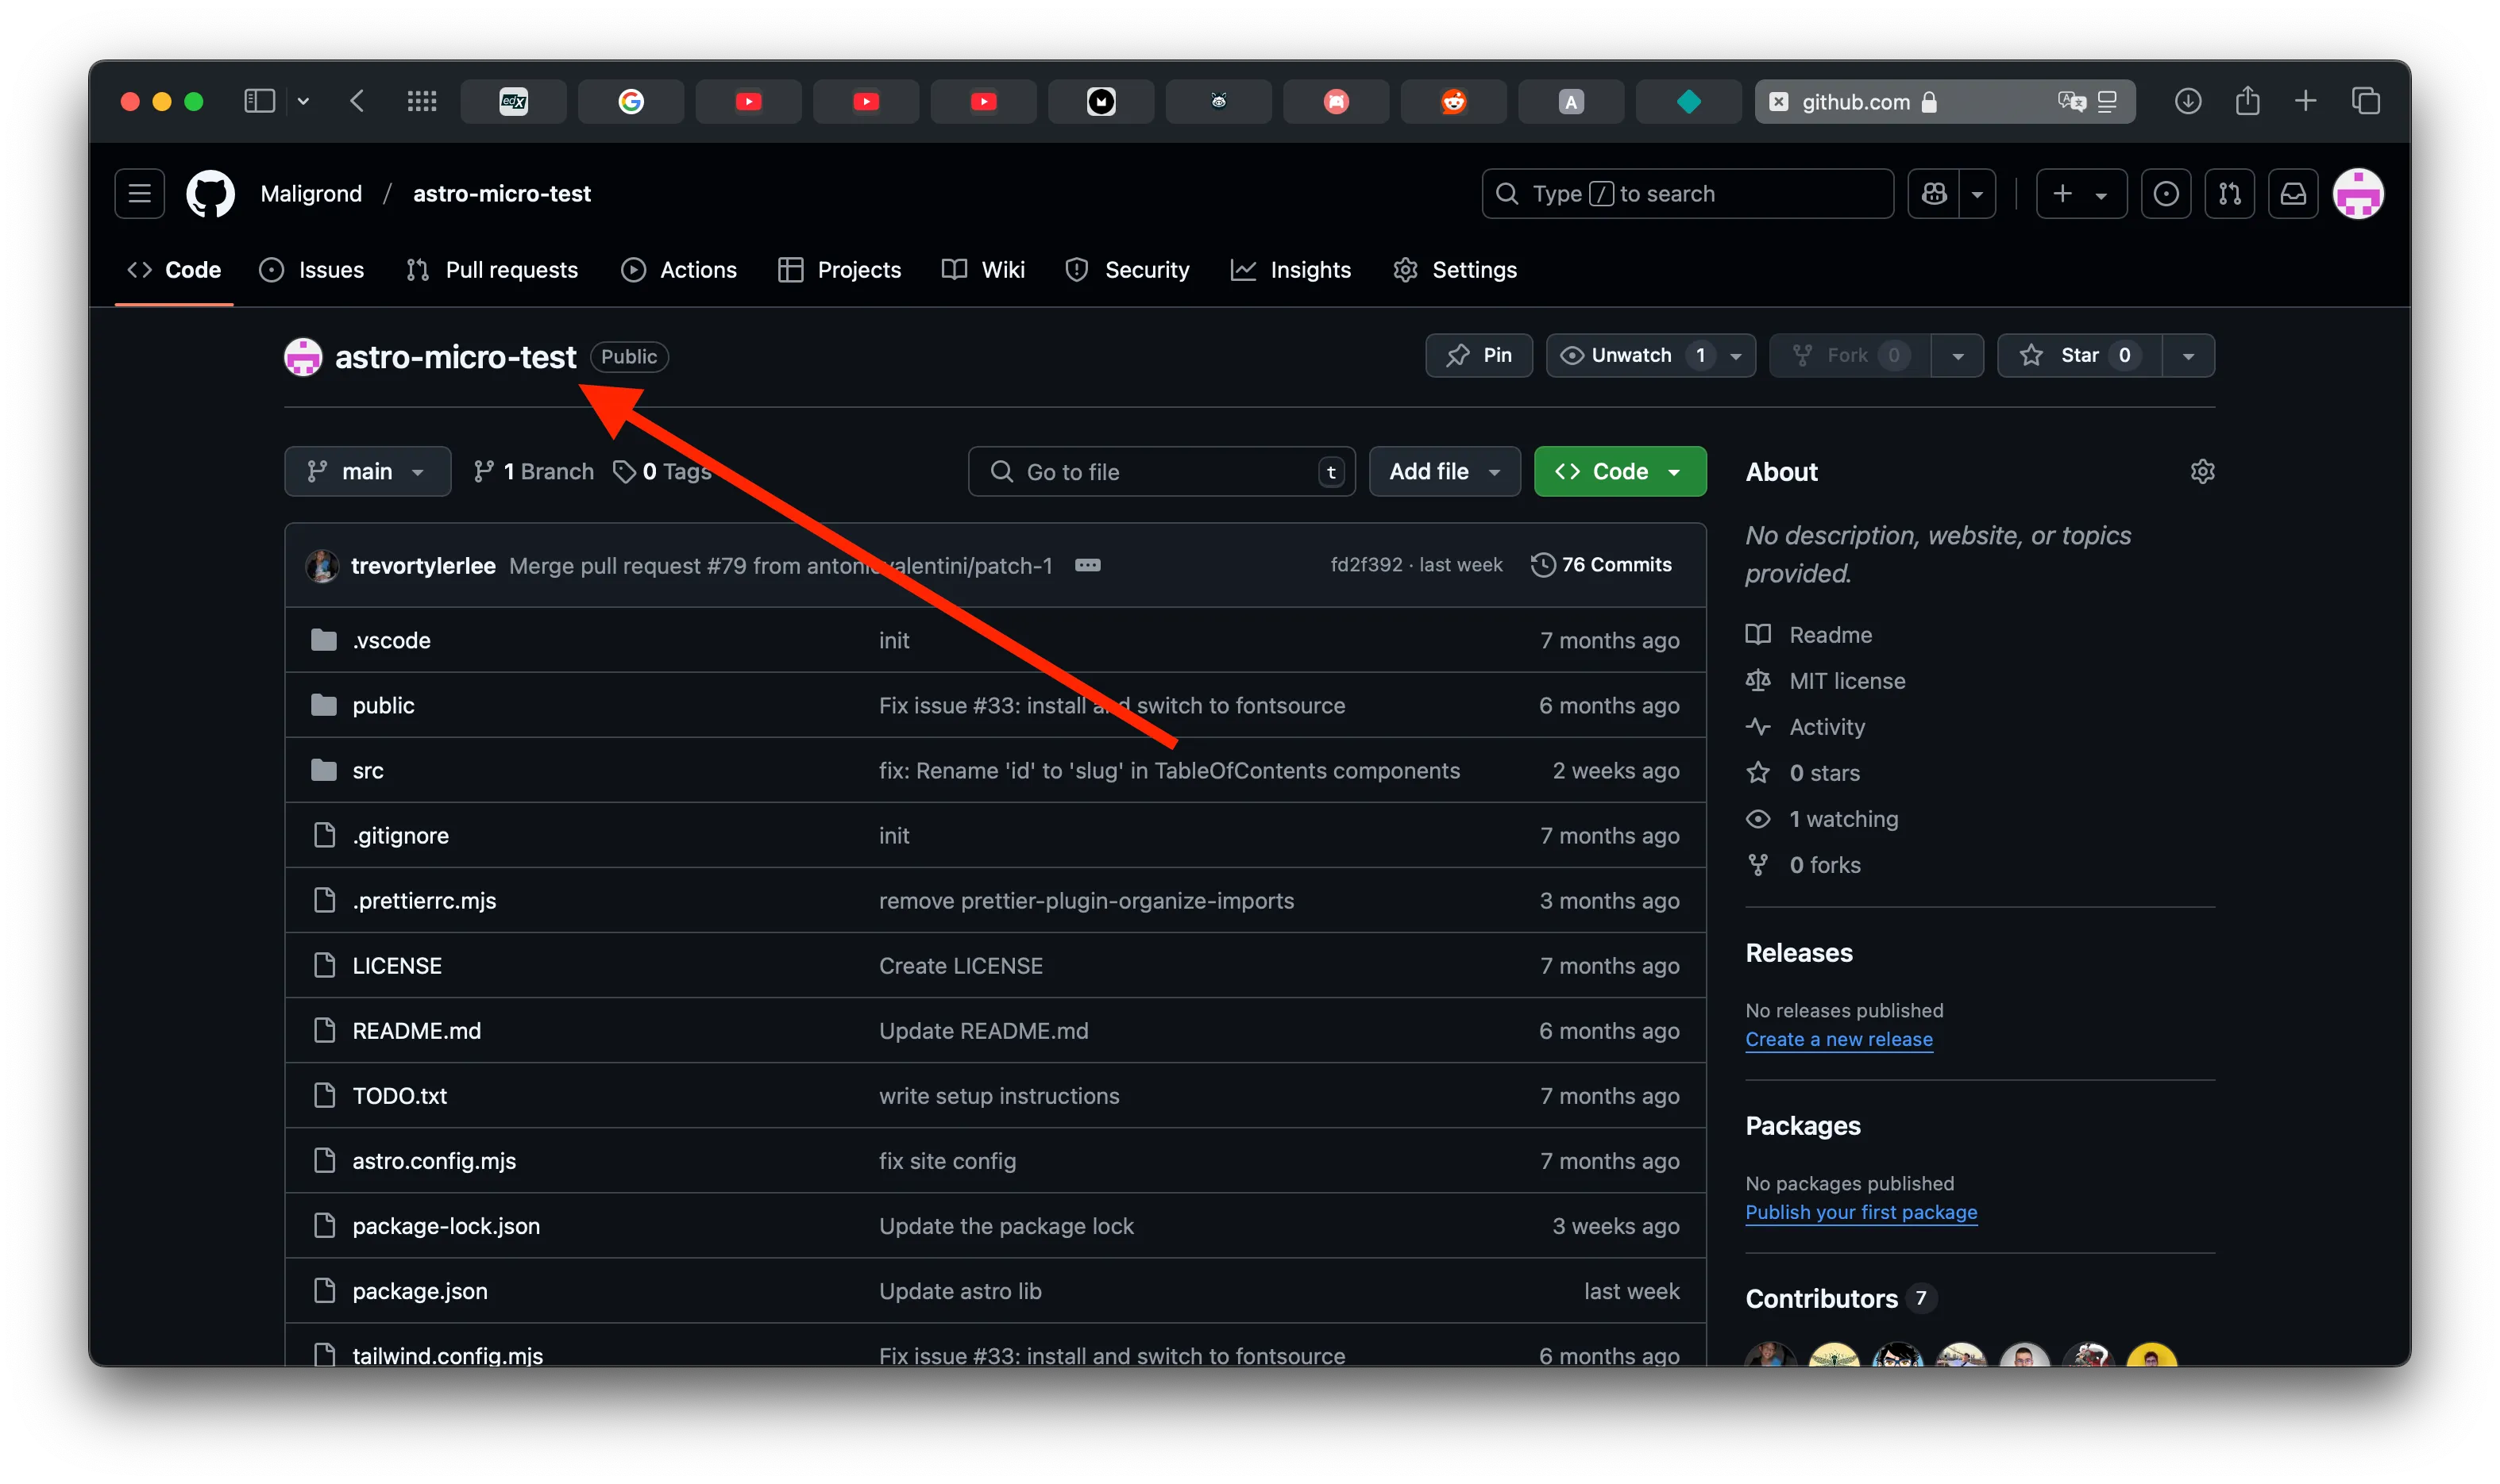Viewport: 2500px width, 1484px height.
Task: Show Safari tab overview icon
Action: pyautogui.click(x=2366, y=101)
